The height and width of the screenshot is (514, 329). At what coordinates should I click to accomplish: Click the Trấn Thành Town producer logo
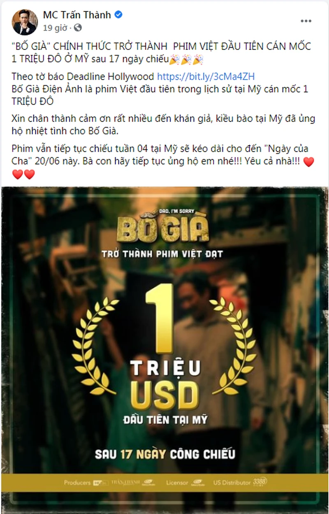pos(125,482)
